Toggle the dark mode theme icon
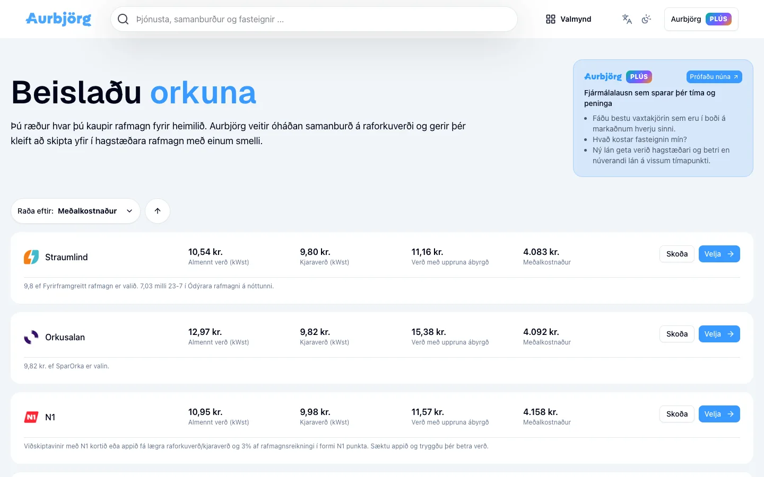 tap(646, 19)
